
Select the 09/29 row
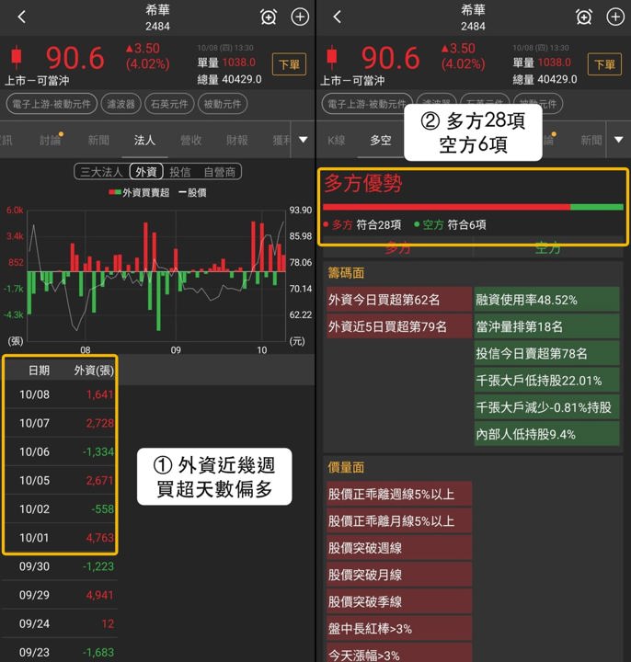tap(61, 595)
